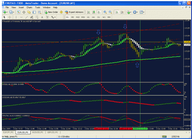
Task: Switch to Bar Chart view
Action: coord(88,12)
